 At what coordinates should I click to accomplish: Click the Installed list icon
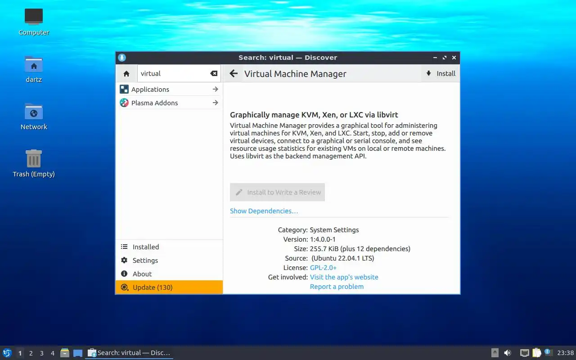point(124,247)
